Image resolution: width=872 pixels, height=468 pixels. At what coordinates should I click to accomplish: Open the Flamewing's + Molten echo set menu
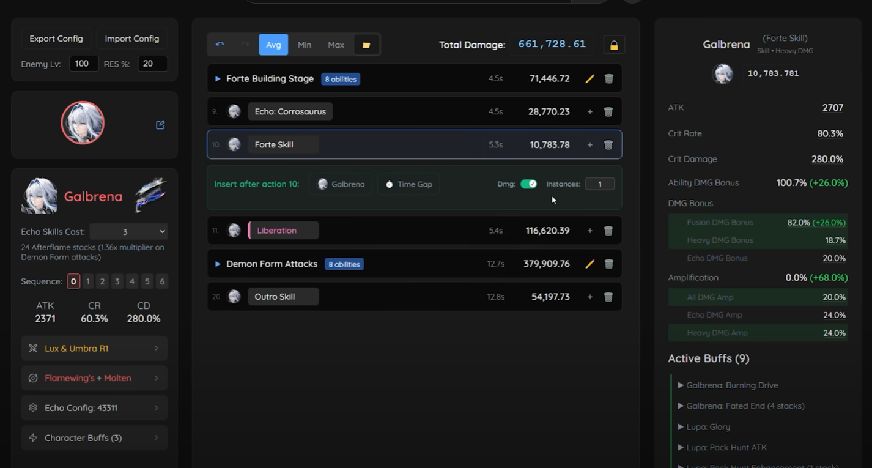point(94,378)
